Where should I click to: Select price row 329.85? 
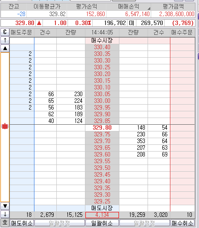click(x=102, y=121)
